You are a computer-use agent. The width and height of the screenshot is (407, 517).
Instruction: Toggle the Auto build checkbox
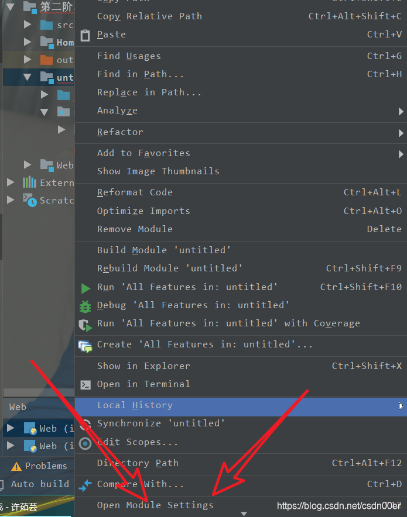click(1, 484)
